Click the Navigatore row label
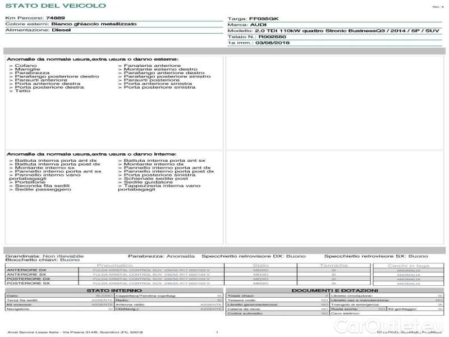This screenshot has height=337, width=449. [18, 309]
